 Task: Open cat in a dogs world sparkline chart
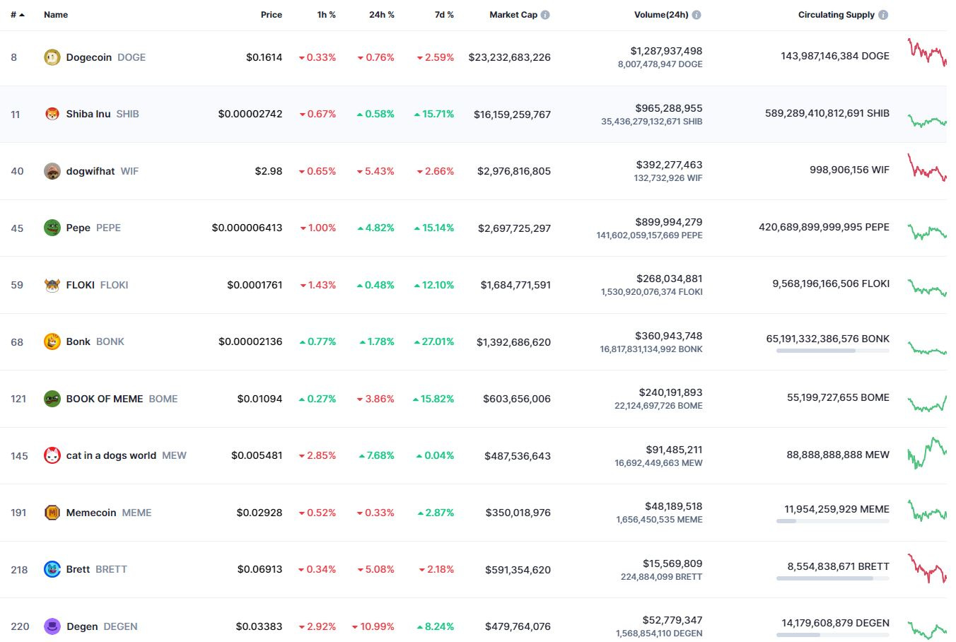pos(927,453)
